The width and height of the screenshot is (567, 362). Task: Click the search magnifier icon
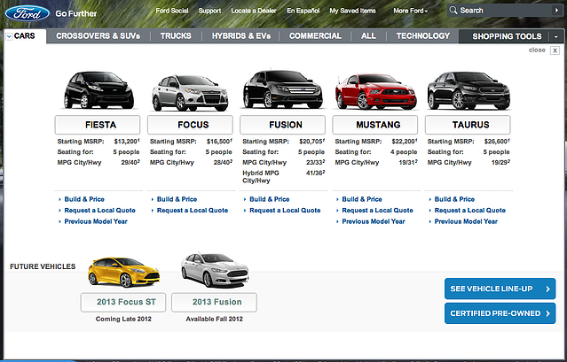pyautogui.click(x=453, y=11)
